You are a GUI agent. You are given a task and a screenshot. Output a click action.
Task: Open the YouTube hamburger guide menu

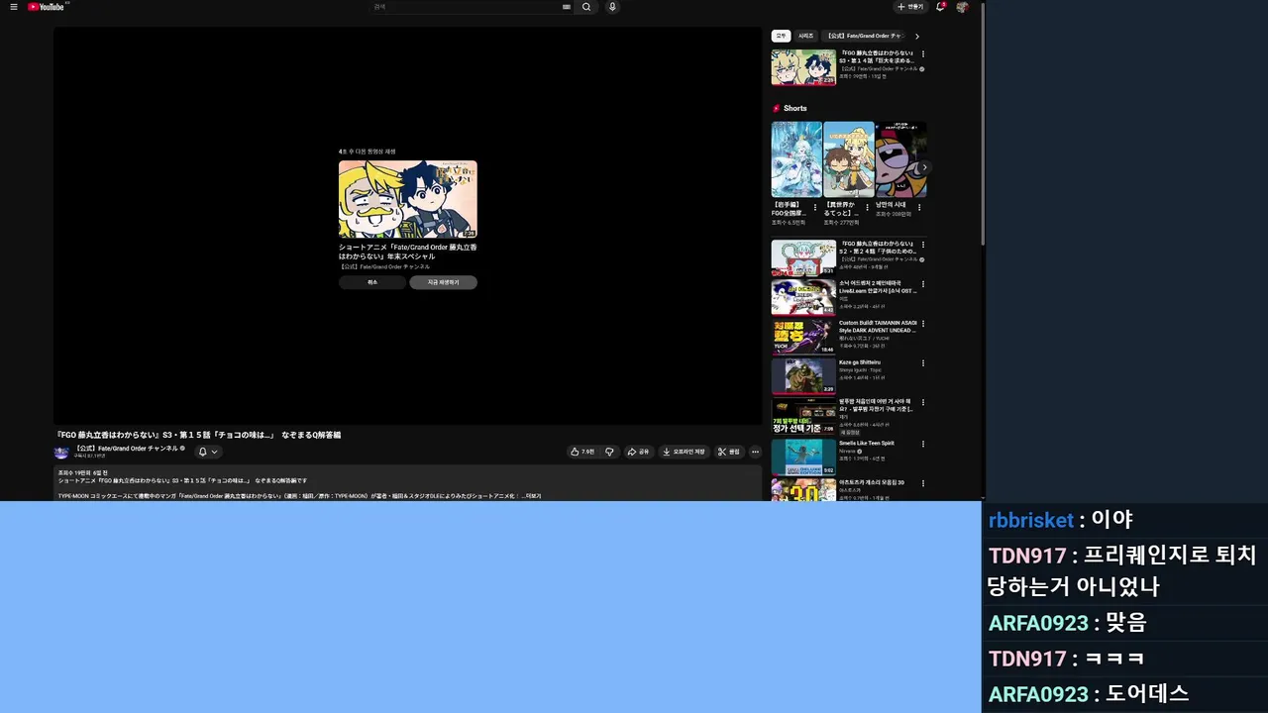pyautogui.click(x=14, y=7)
